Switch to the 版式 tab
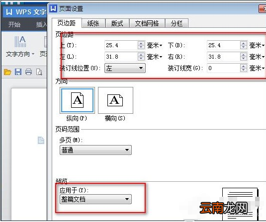Image resolution: width=266 pixels, height=222 pixels. tap(117, 23)
